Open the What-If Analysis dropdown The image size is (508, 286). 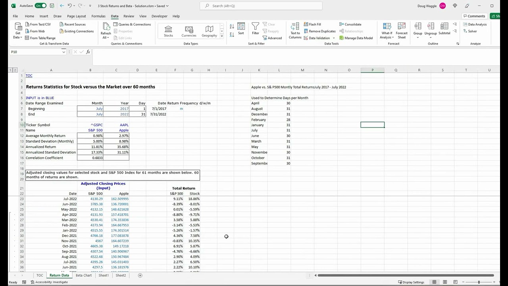387,31
